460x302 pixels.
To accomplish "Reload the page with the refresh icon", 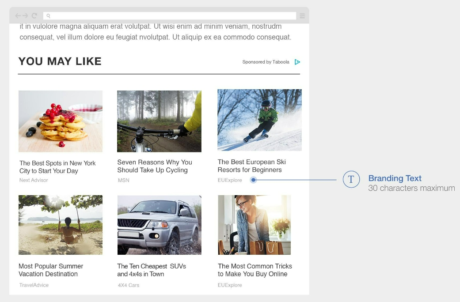I will click(x=34, y=16).
